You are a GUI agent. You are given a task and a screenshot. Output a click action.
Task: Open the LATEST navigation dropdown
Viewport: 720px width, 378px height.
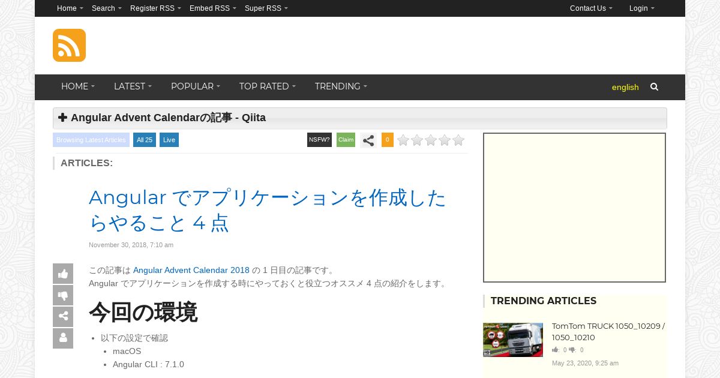[x=133, y=86]
